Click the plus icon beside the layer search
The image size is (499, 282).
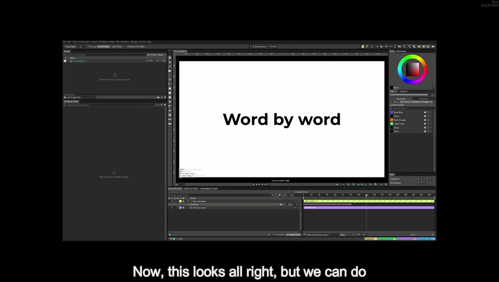tap(273, 195)
